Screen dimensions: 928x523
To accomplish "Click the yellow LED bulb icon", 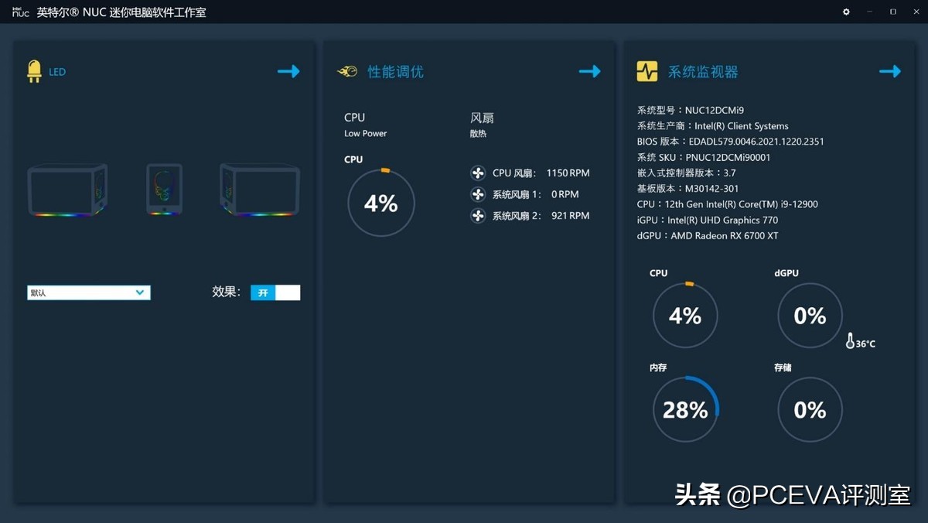I will (x=34, y=71).
